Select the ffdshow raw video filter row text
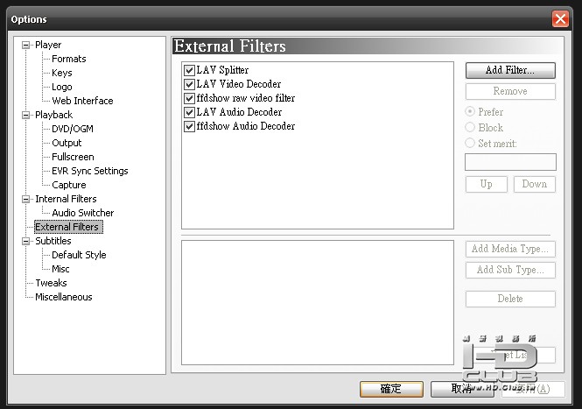The width and height of the screenshot is (582, 409). click(x=246, y=98)
